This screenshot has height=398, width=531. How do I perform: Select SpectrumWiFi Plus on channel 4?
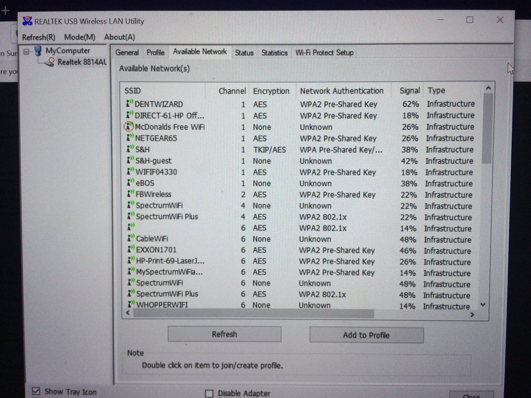click(x=300, y=217)
